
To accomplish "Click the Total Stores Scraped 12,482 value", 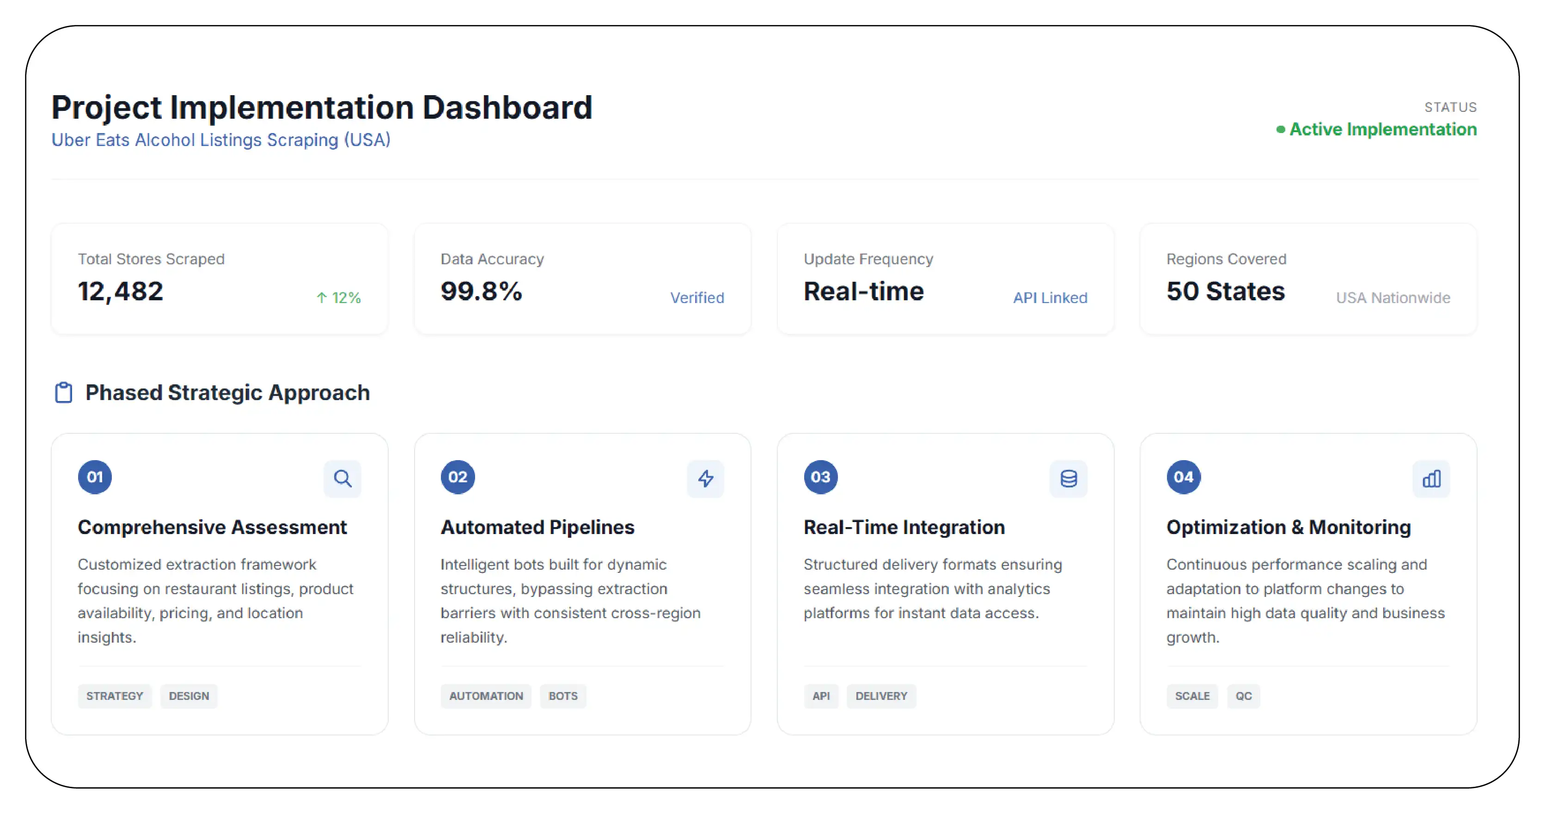I will tap(121, 292).
